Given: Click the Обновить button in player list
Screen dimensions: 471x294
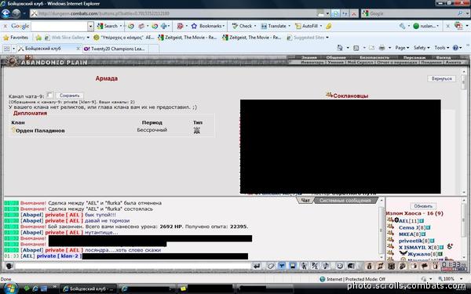Looking at the screenshot, I should tap(423, 206).
